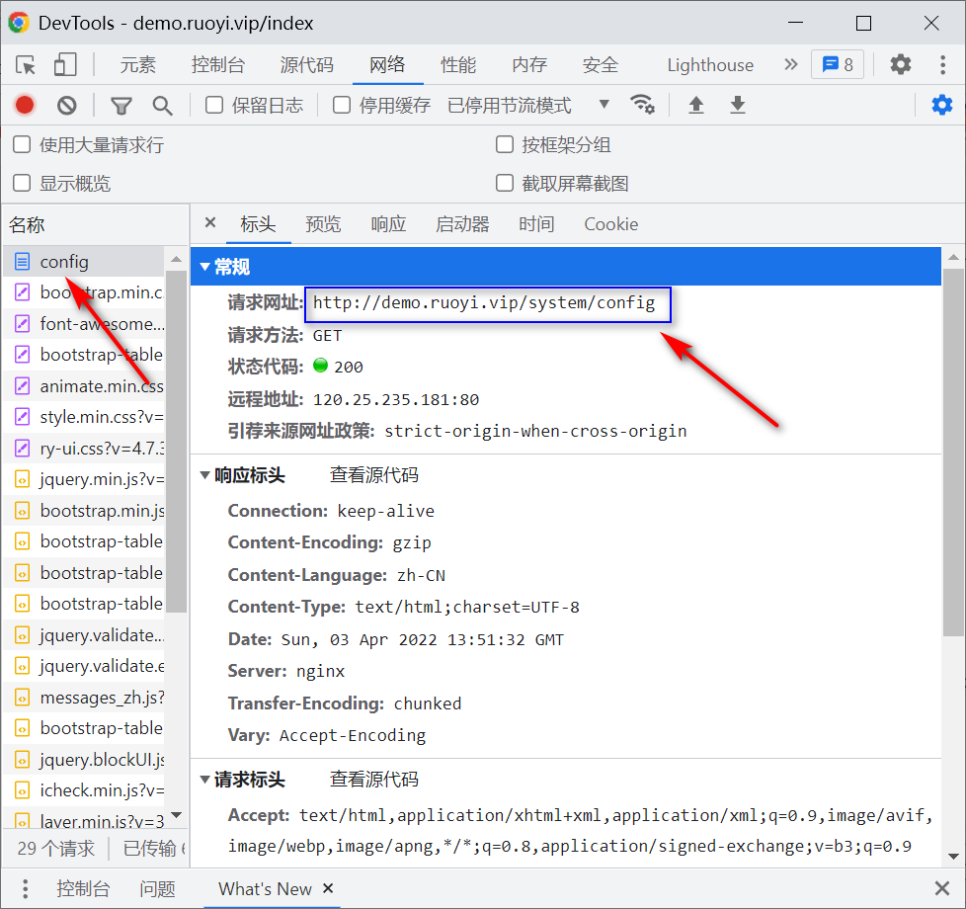The image size is (966, 909).
Task: Toggle the network filter funnel icon
Action: coord(121,106)
